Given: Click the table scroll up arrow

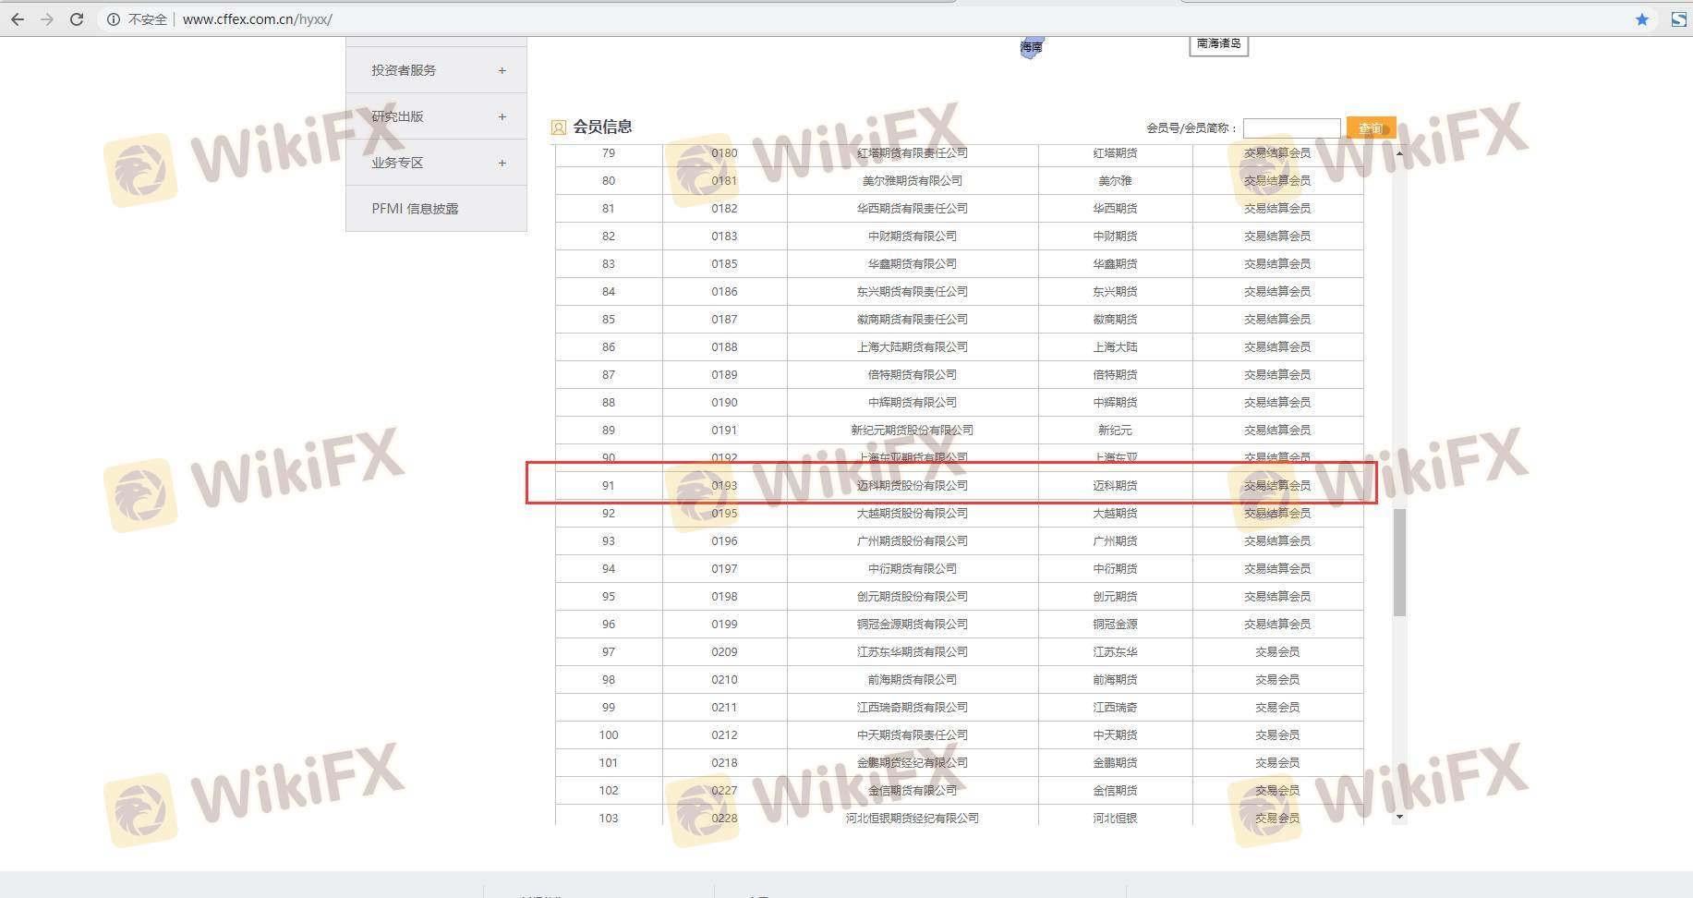Looking at the screenshot, I should click(1399, 153).
